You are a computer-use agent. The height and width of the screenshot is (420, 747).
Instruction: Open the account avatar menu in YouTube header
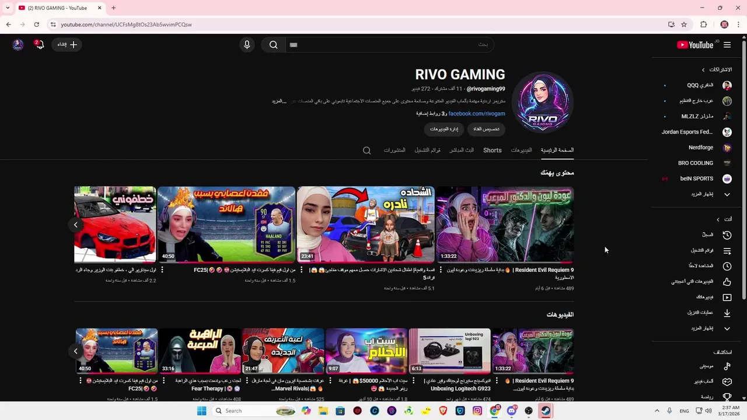tap(18, 45)
